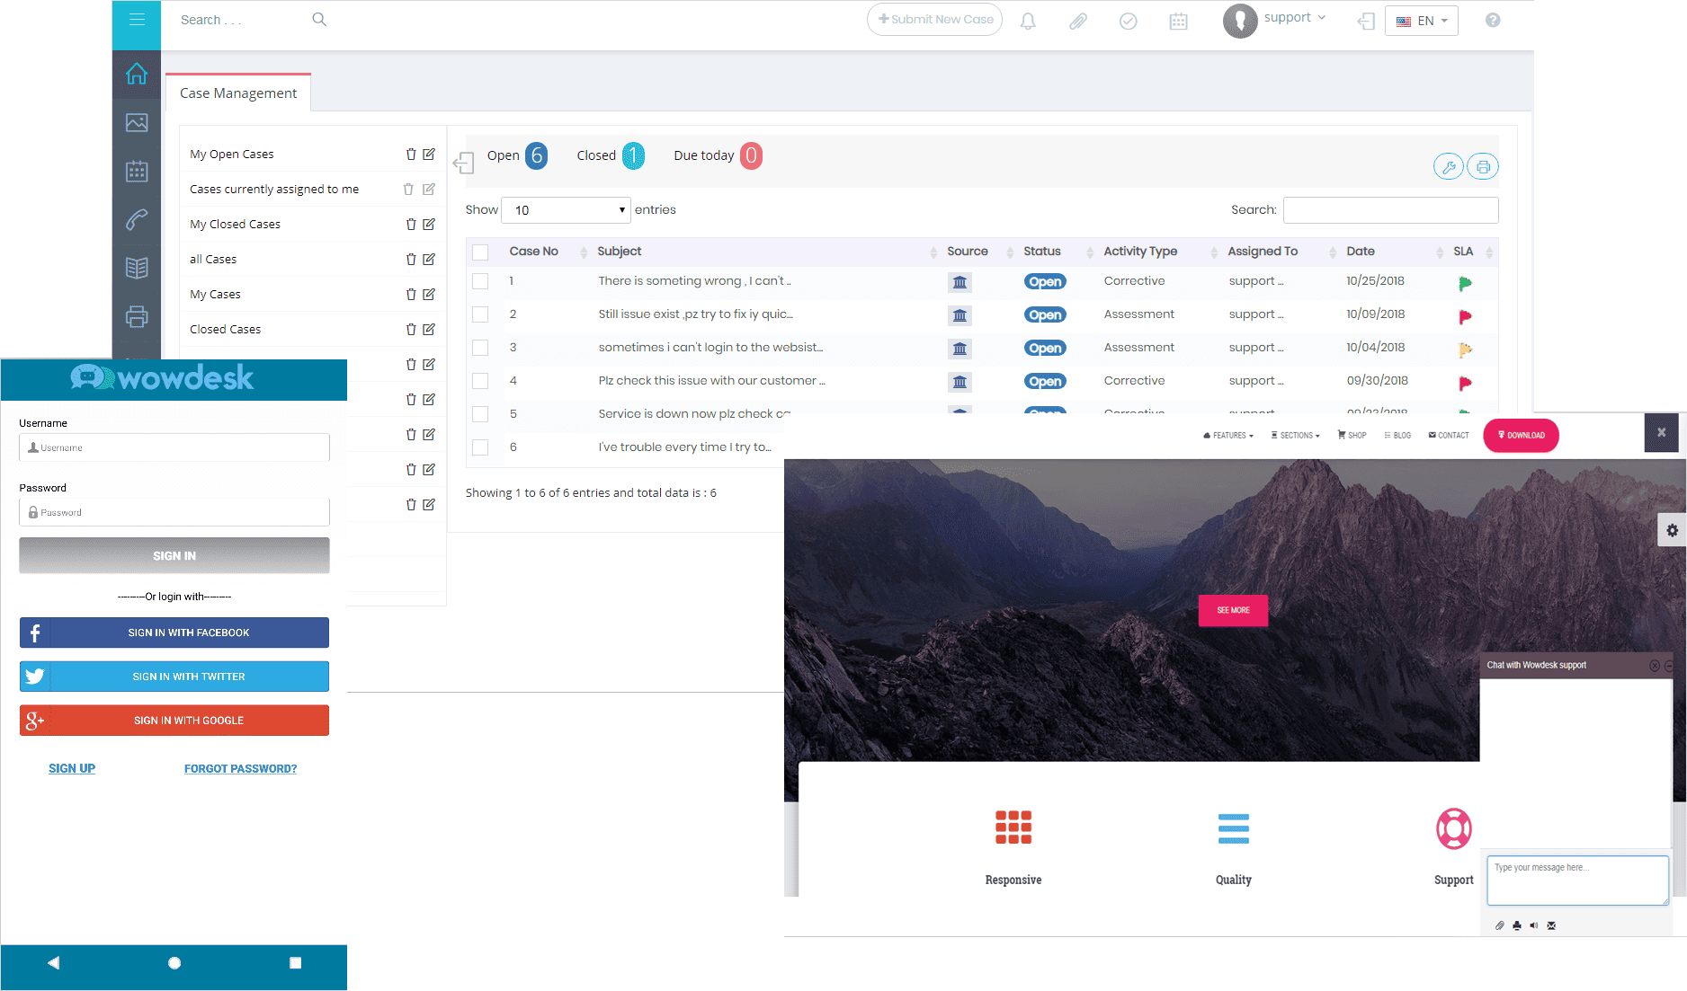
Task: Delete the My Open Cases filter
Action: click(411, 154)
